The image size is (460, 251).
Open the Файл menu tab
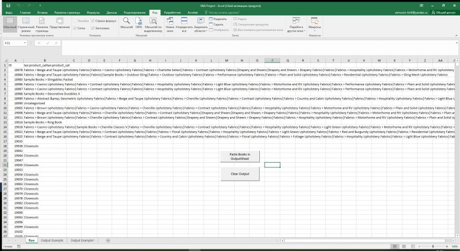(x=9, y=13)
